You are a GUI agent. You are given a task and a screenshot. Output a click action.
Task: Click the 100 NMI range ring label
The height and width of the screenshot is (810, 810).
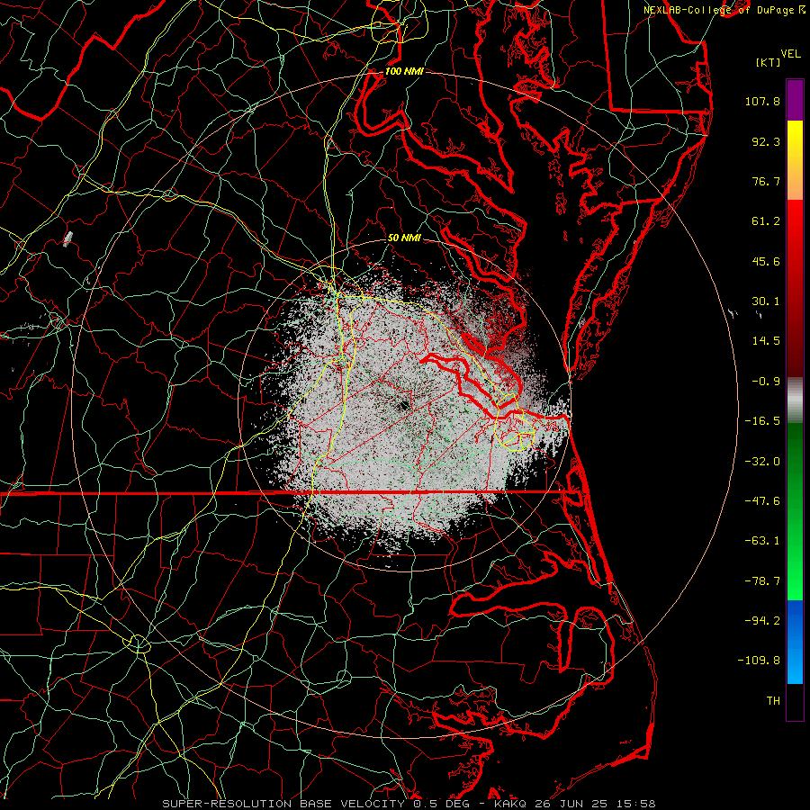tap(404, 71)
